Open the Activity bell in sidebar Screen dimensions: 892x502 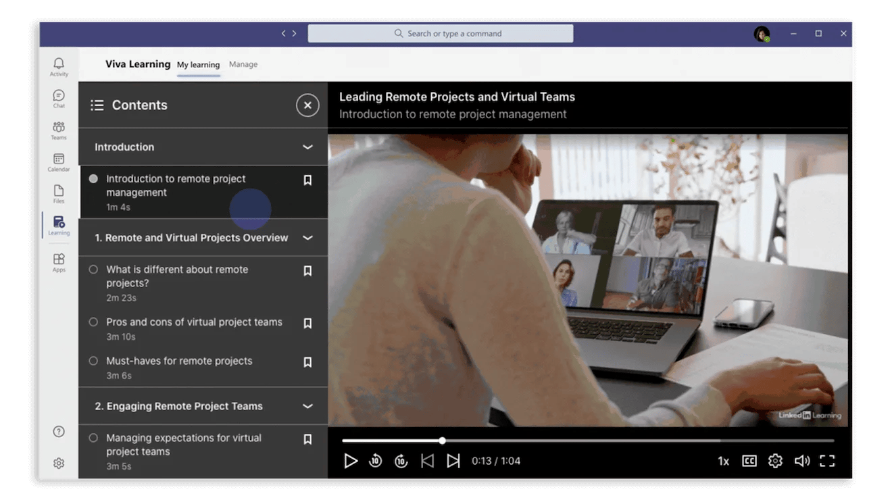[59, 66]
